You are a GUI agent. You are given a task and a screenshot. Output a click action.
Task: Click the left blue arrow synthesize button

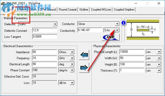(84, 55)
